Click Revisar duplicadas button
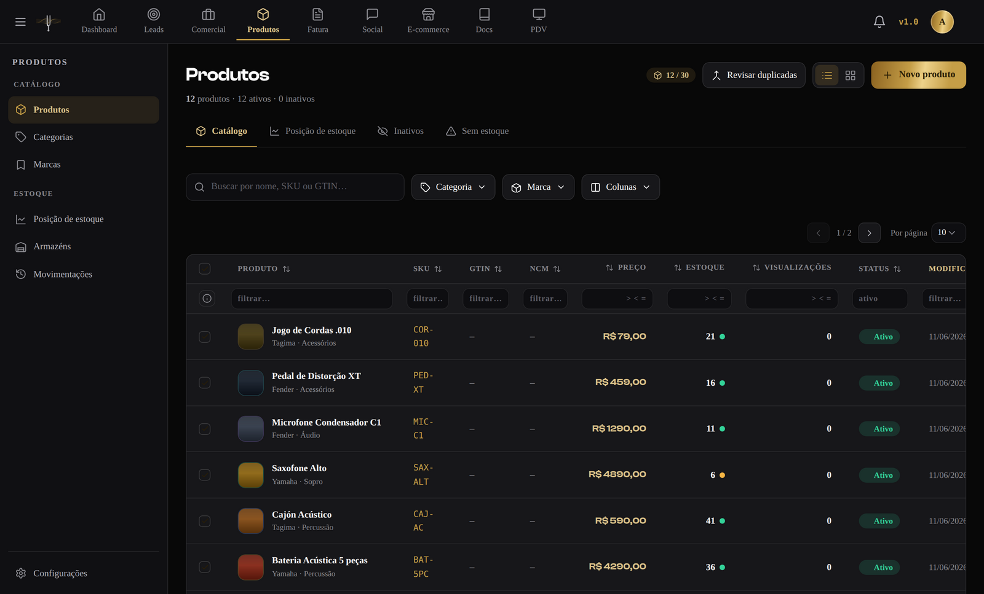 click(754, 75)
